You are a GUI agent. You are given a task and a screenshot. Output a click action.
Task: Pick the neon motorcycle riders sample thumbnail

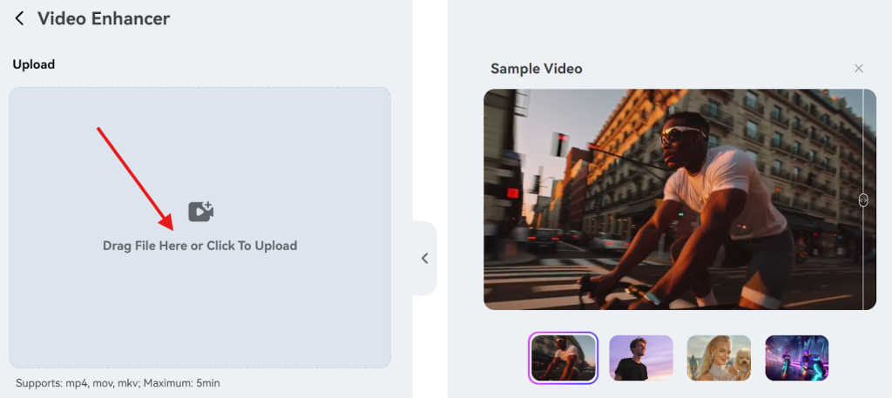[796, 358]
